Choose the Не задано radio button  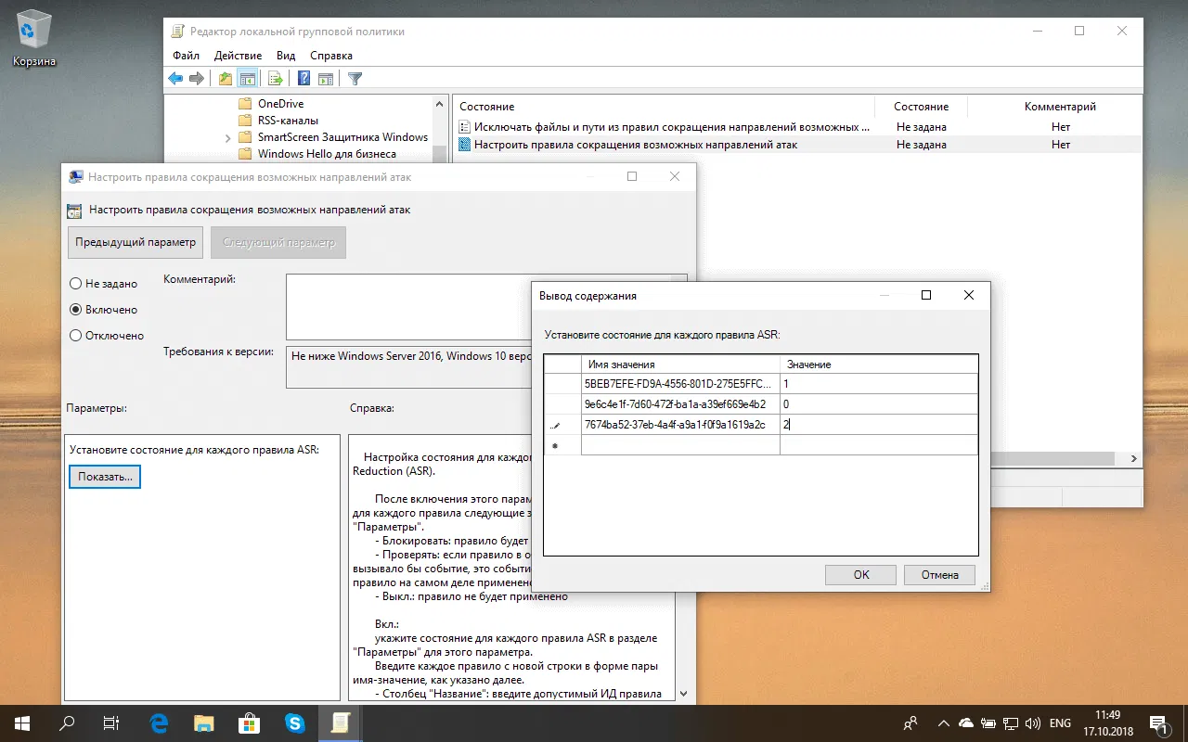tap(76, 283)
